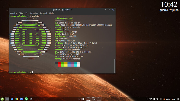180x101 pixels.
Task: Open the calendar from the panel clock
Action: coord(173,99)
